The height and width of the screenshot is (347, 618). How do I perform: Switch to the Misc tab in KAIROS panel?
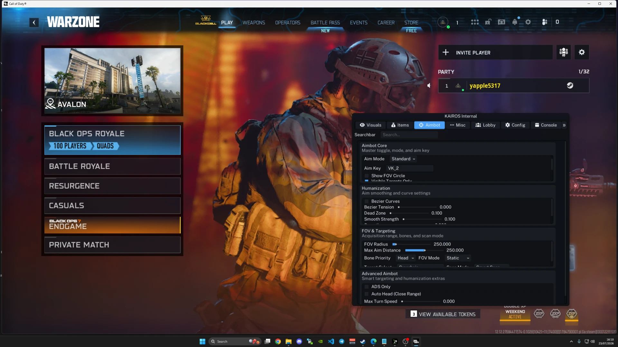pyautogui.click(x=458, y=125)
